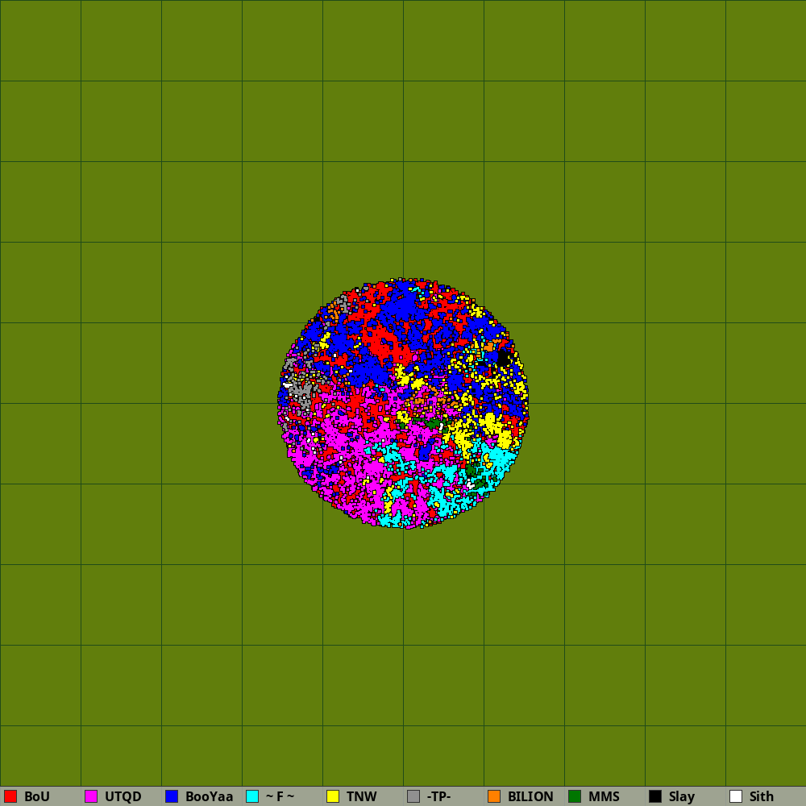Click the black Slay territory on the map
Viewport: 806px width, 806px height.
click(x=504, y=357)
